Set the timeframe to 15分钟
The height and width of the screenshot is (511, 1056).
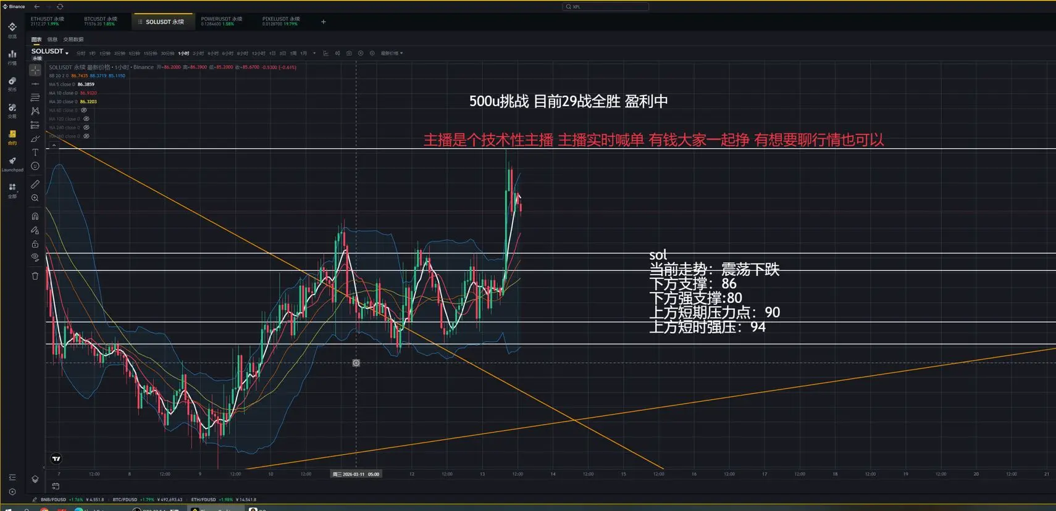point(151,54)
